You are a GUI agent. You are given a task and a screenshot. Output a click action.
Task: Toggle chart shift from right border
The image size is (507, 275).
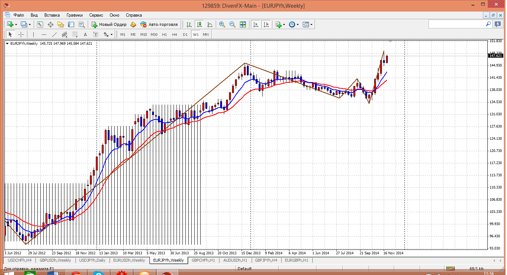[x=266, y=24]
